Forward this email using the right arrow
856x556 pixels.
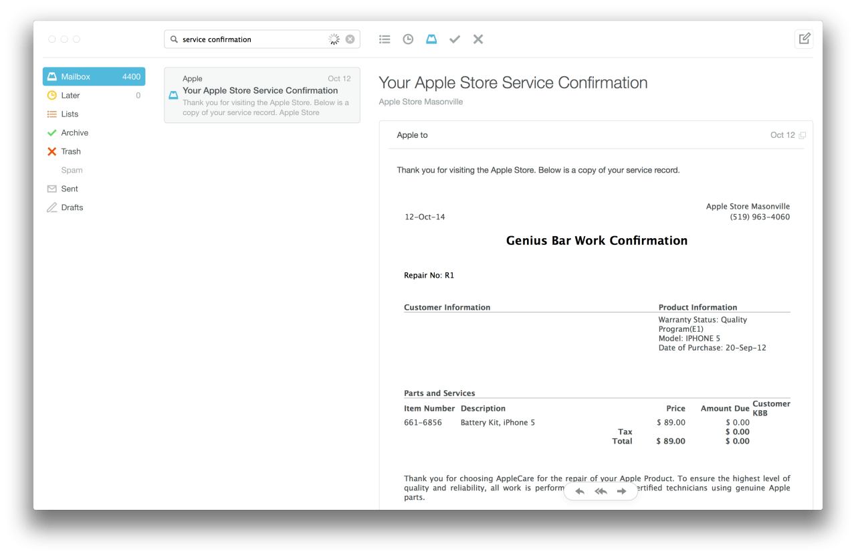click(x=622, y=491)
